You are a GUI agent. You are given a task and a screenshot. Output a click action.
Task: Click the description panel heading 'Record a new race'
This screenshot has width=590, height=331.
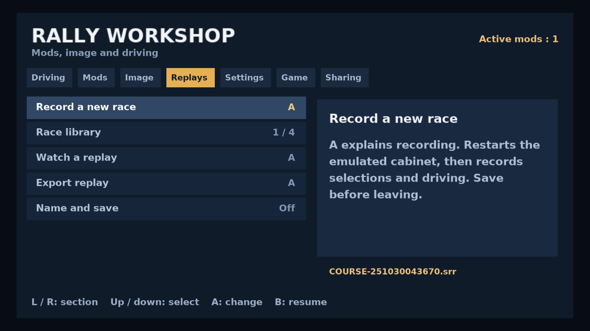(393, 119)
